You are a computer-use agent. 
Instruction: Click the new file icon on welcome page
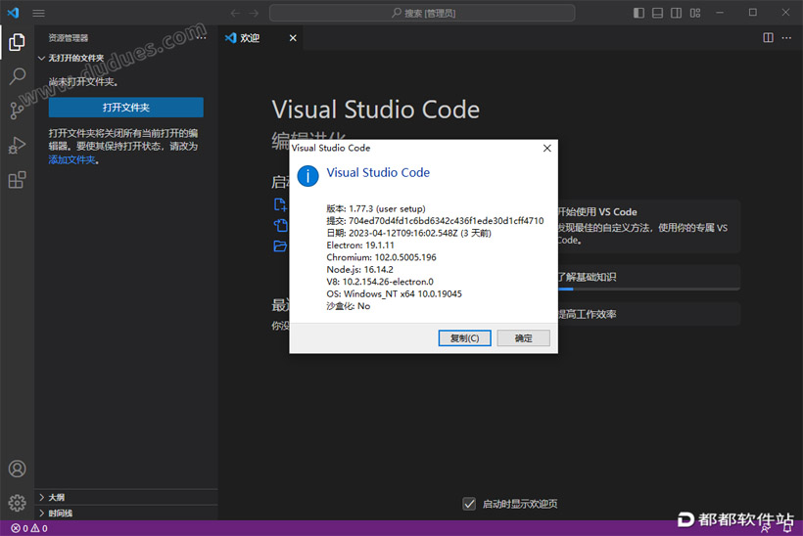[x=280, y=204]
